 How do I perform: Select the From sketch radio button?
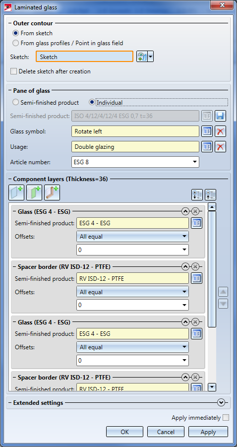click(16, 33)
